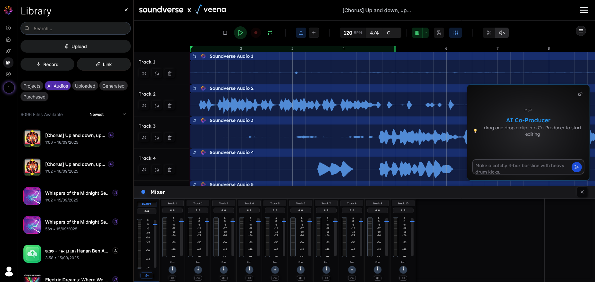Solo Track 1 with its headphones icon

pos(157,73)
